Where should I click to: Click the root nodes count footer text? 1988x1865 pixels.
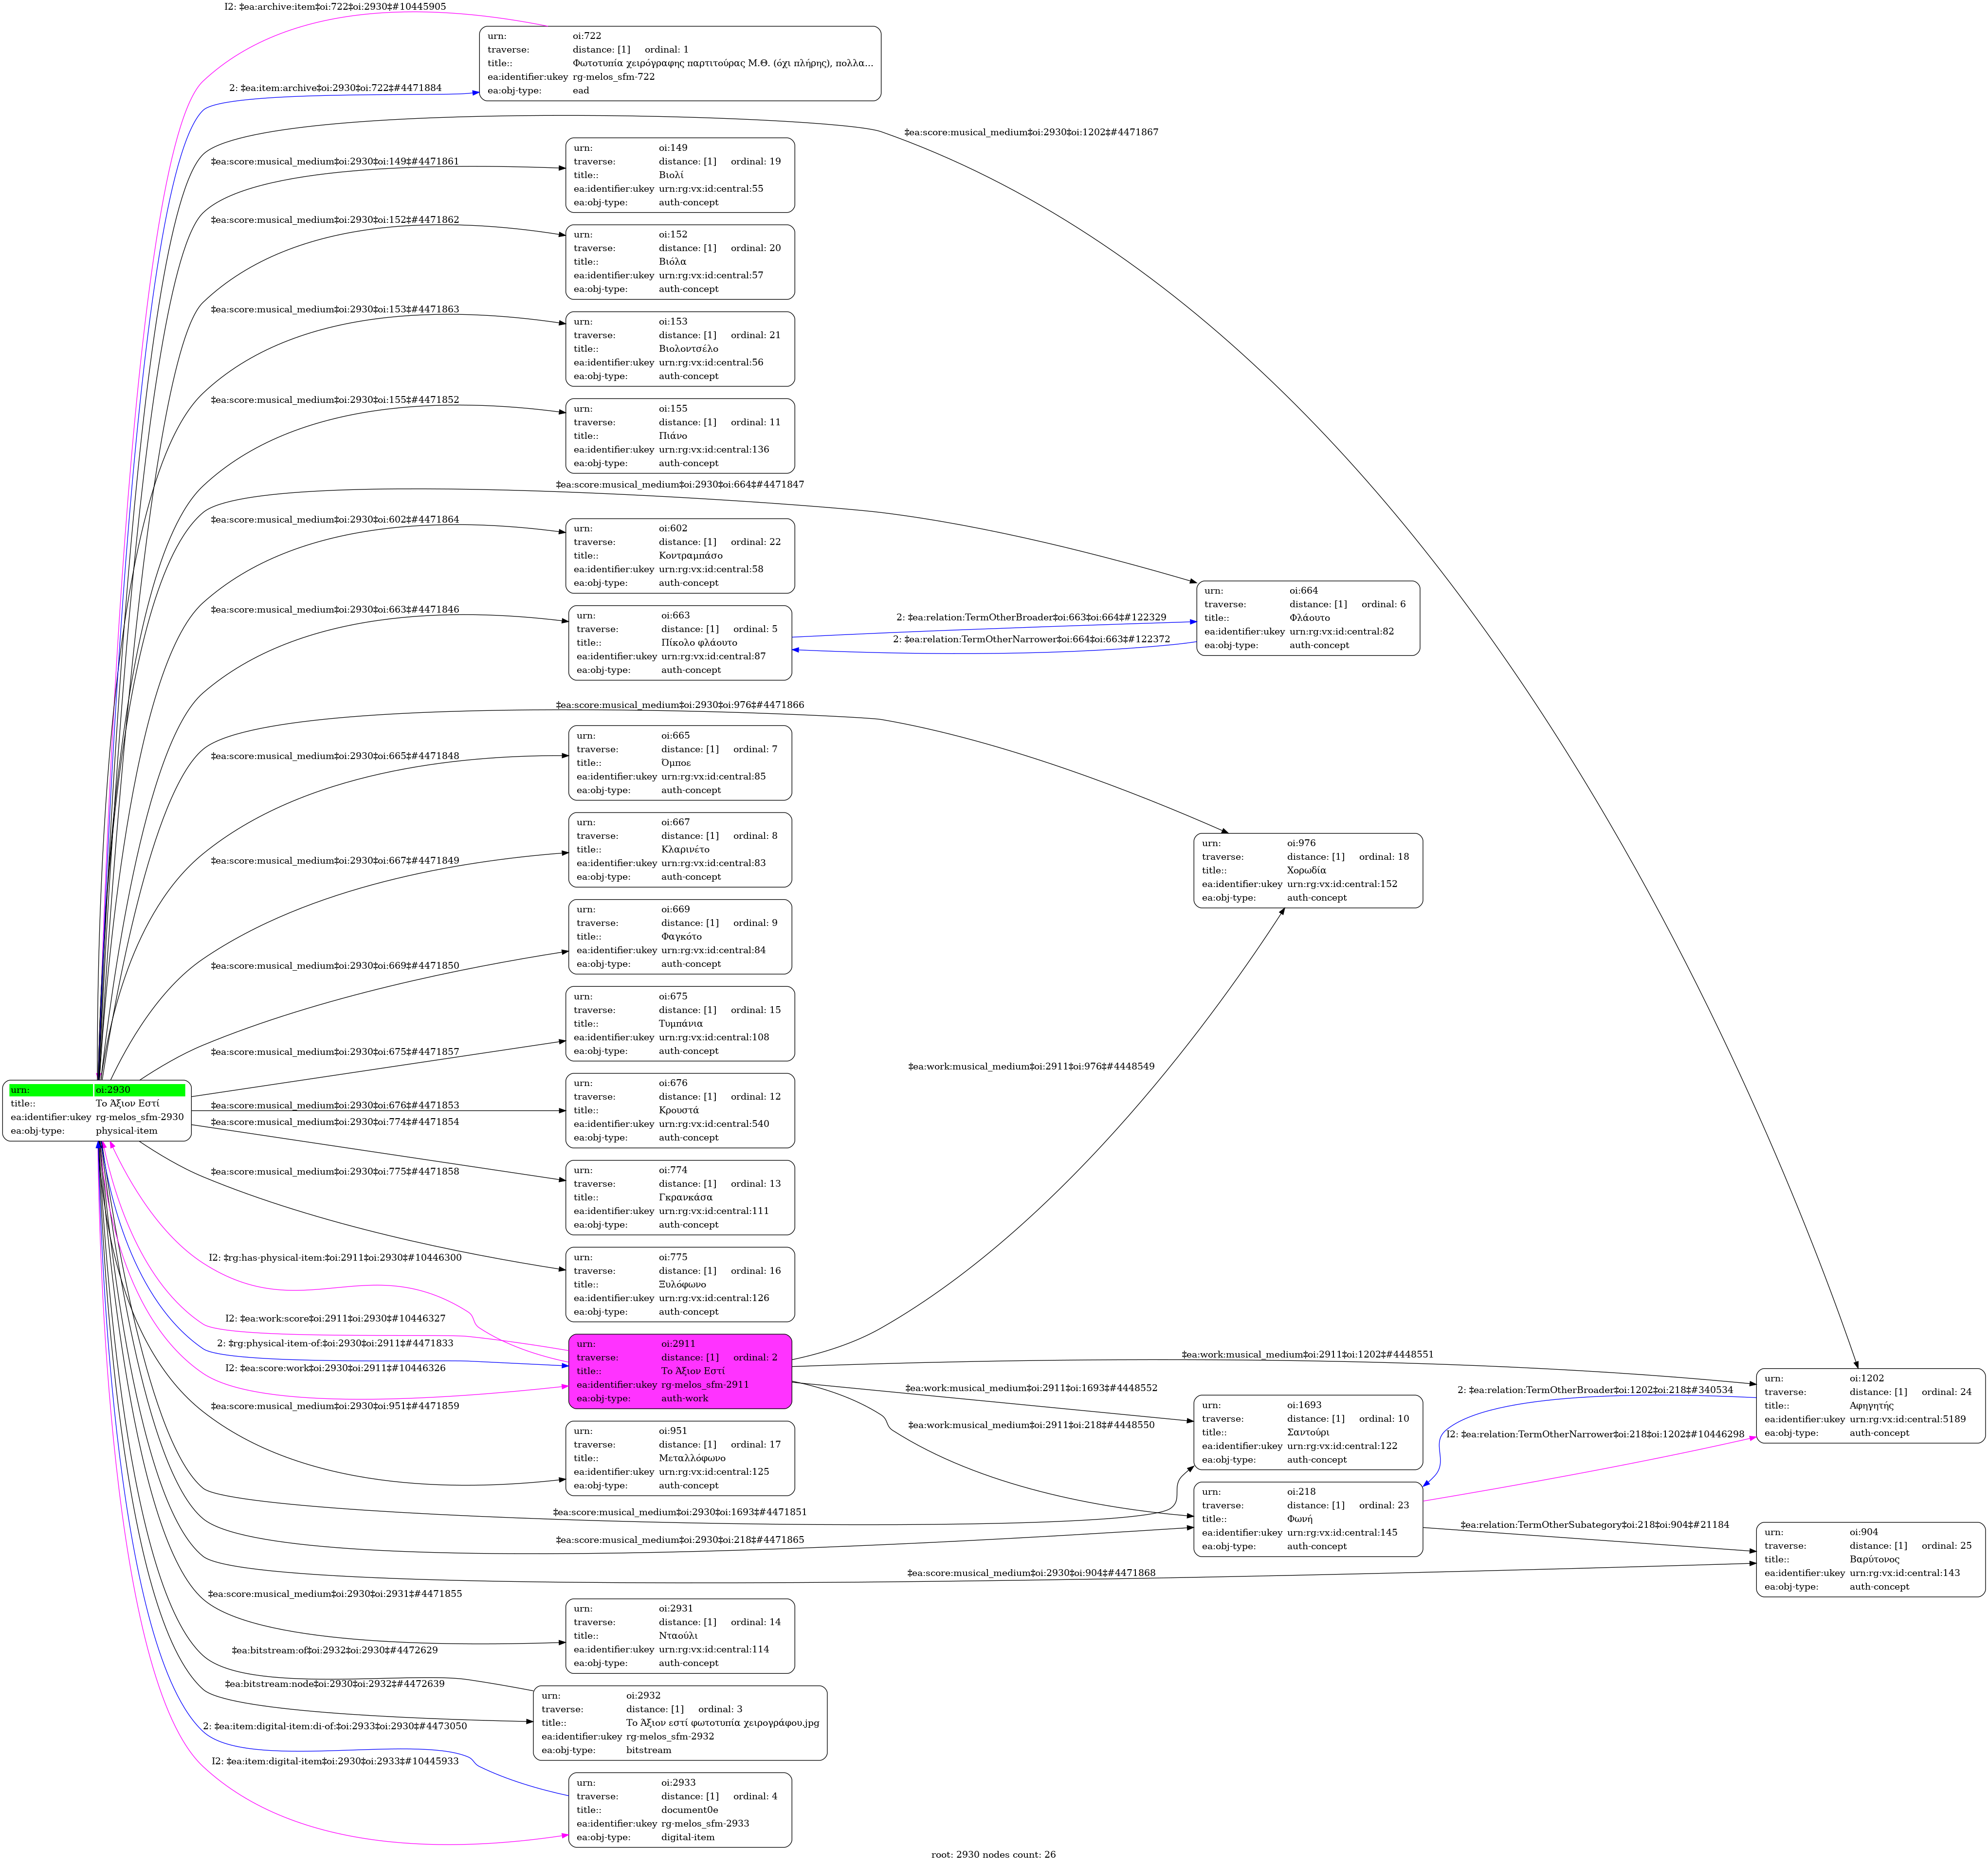993,1854
